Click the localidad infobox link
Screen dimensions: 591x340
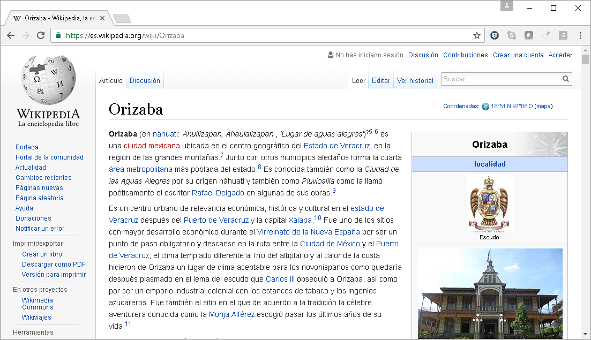pos(490,164)
